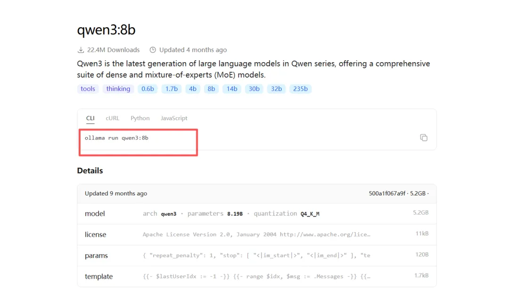
Task: Open the Python tab
Action: (140, 118)
